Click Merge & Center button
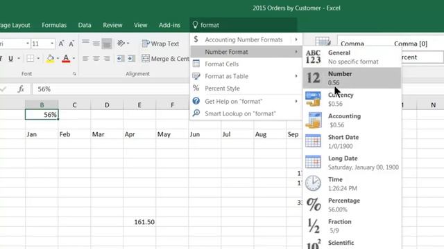 click(165, 58)
